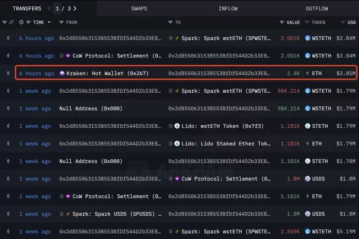Open CoW Protocol sender in 1.181K ETH row
Viewport: 359px width, 239px height.
[x=117, y=196]
